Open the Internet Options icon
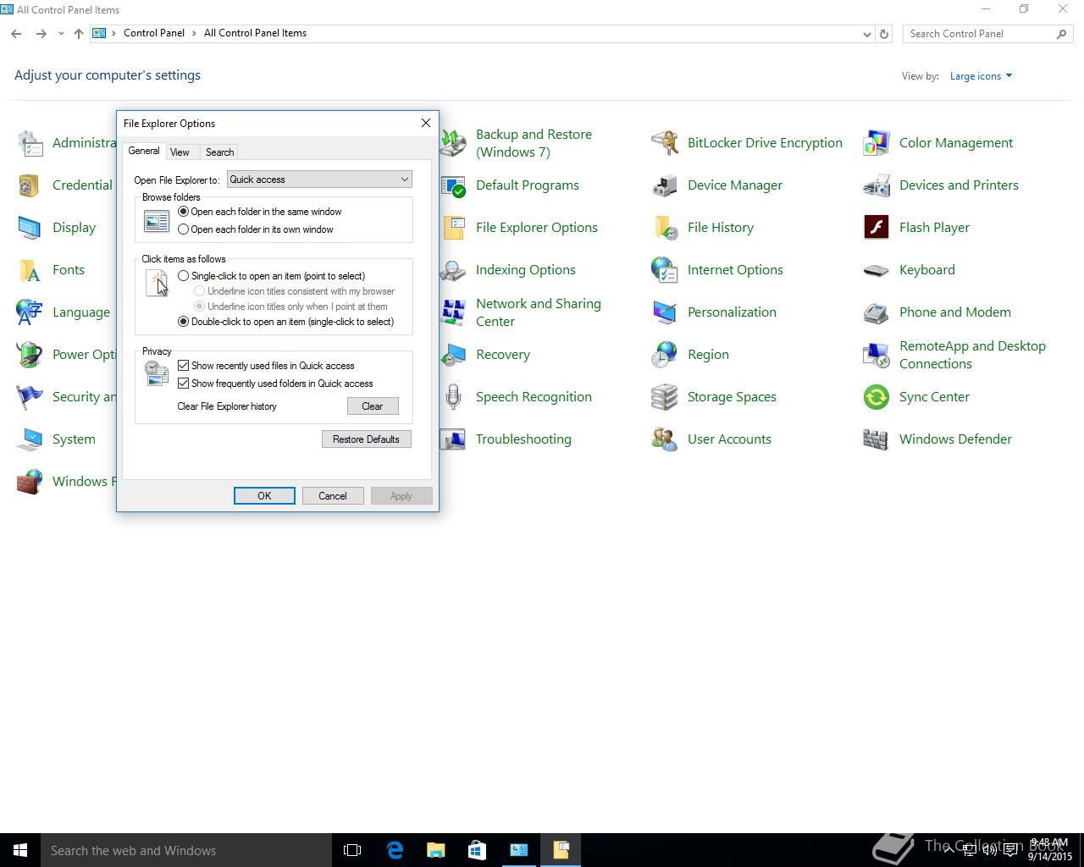 click(665, 270)
